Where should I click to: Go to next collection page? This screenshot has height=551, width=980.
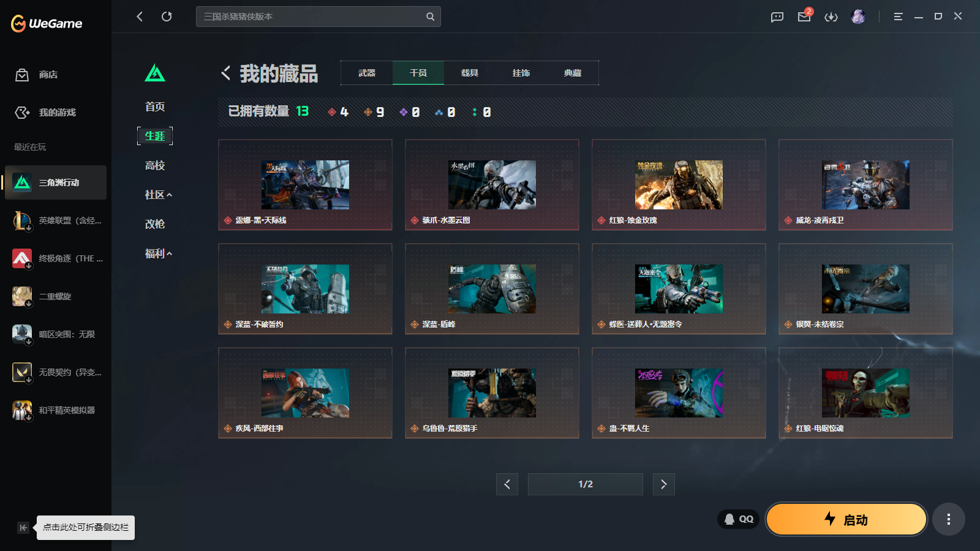point(664,484)
